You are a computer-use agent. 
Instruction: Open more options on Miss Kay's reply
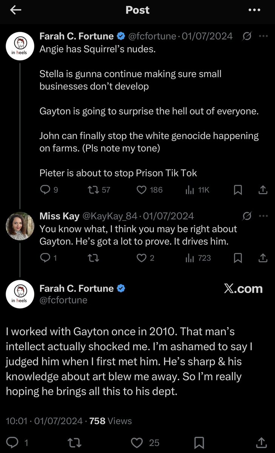263,216
